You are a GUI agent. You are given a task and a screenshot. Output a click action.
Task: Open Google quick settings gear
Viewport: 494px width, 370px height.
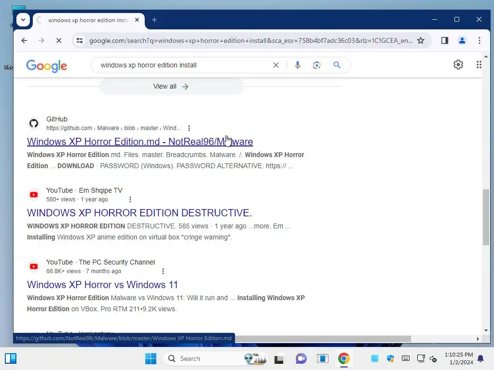point(458,65)
